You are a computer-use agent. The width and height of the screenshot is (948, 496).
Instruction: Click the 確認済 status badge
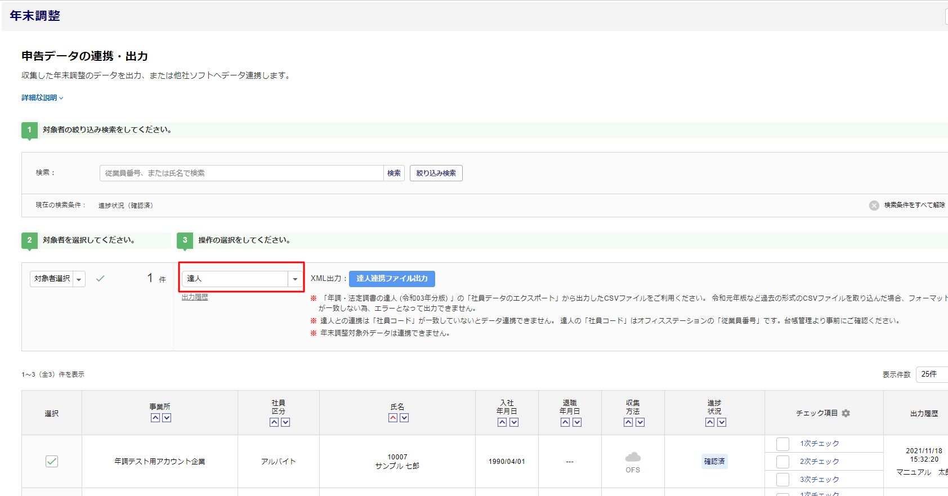[714, 462]
